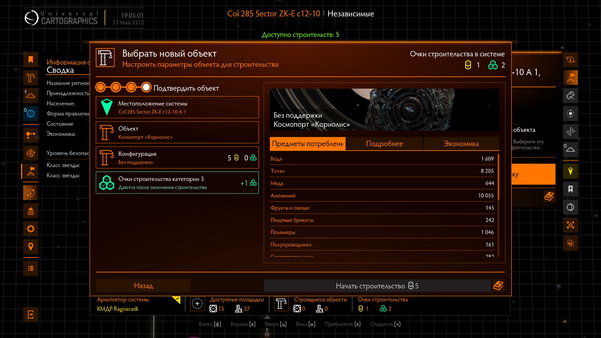Click the orange button in the background panel
This screenshot has height=338, width=601.
pos(534,174)
